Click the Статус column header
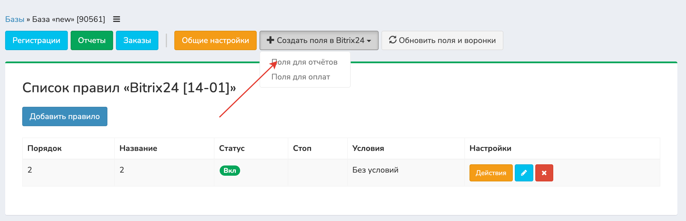The image size is (686, 221). [x=232, y=148]
